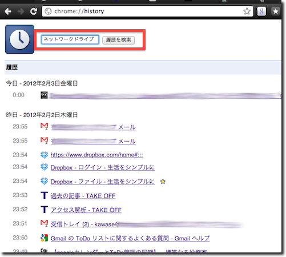
Task: Click 昨日 - 2012年2月2日木曜日 heading
Action: (x=42, y=115)
